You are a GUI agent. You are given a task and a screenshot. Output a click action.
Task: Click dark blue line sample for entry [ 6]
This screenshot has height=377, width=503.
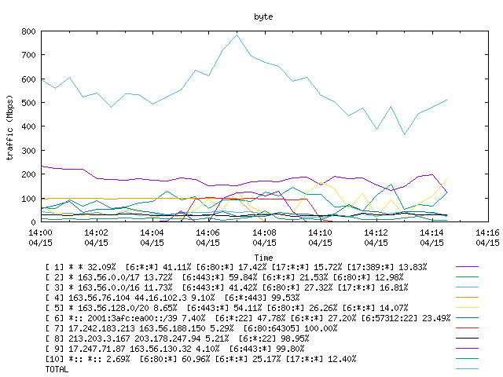[467, 318]
